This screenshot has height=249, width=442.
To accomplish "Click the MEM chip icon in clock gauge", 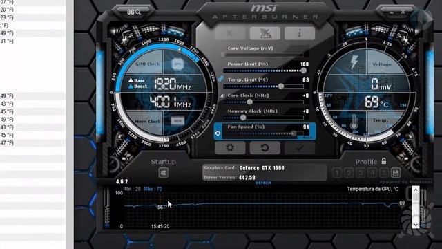I will tap(177, 121).
